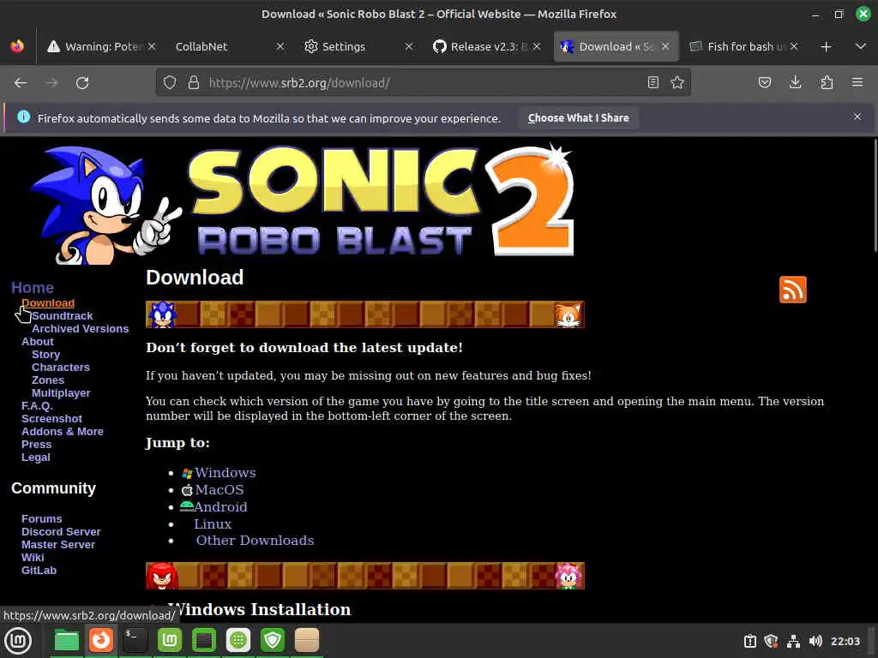View site security via padlock icon
Screen dimensions: 878x658
[x=193, y=83]
